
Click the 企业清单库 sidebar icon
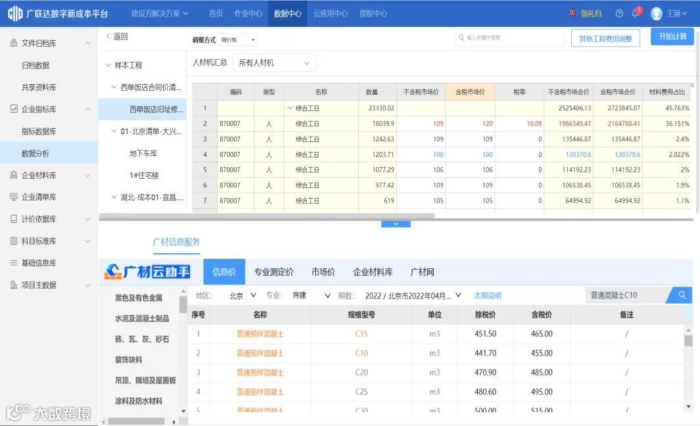(14, 197)
